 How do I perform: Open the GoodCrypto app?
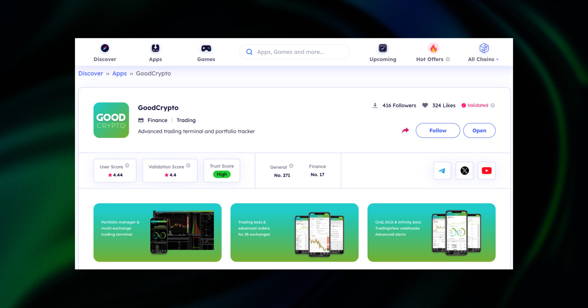[x=479, y=130]
